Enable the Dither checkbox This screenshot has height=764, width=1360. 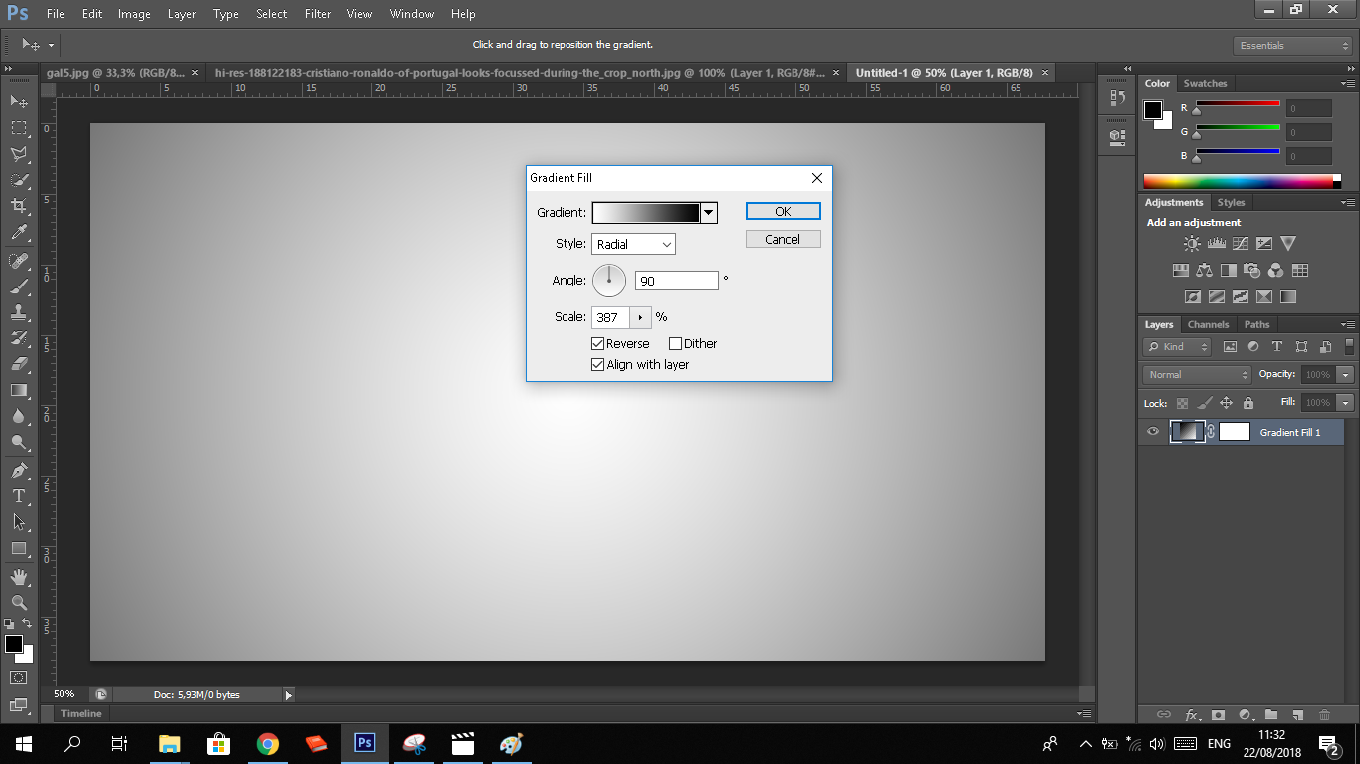(676, 344)
